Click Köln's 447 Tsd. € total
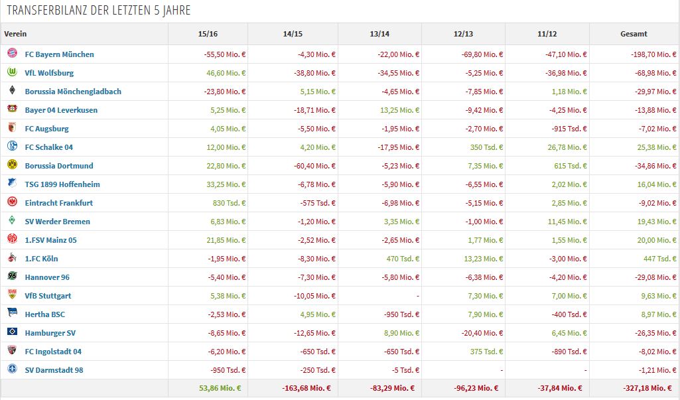Screen dimensions: 680x400 click(659, 259)
